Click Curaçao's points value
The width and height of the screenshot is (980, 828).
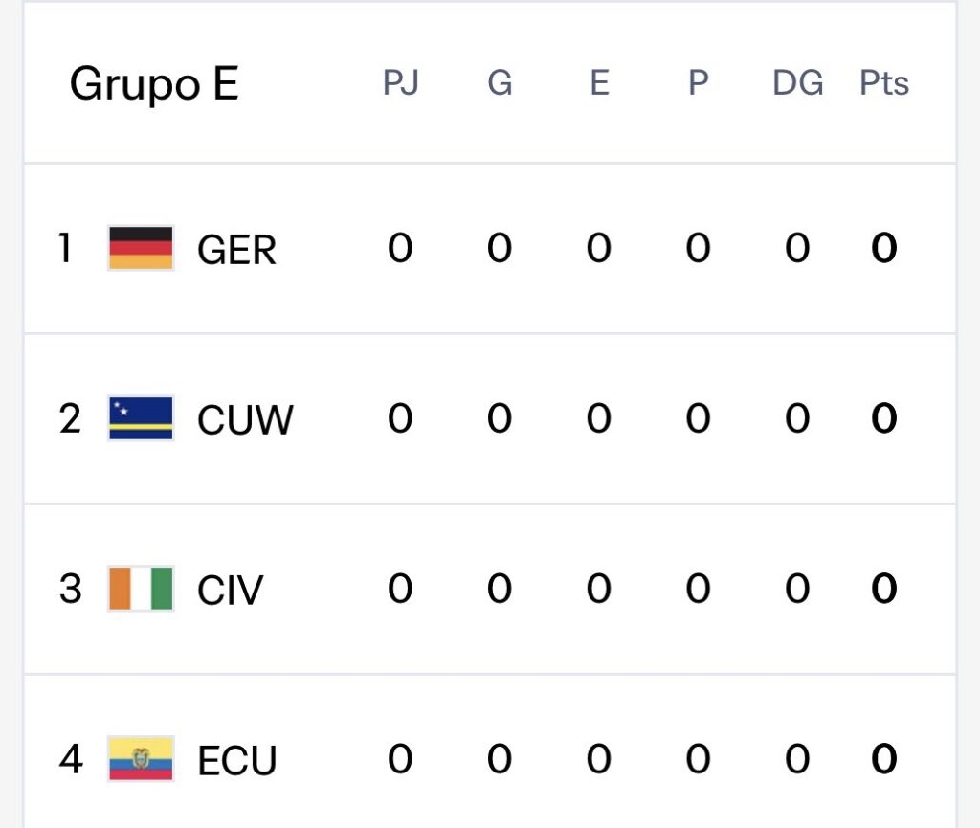coord(883,418)
